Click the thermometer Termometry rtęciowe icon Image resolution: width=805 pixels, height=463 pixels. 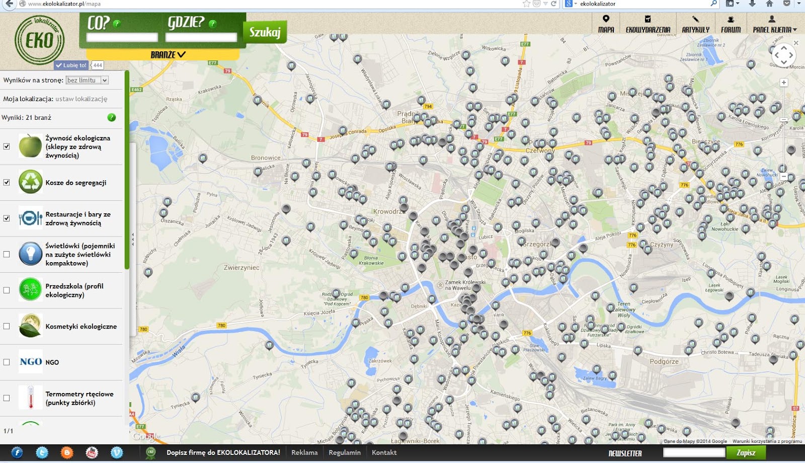30,398
